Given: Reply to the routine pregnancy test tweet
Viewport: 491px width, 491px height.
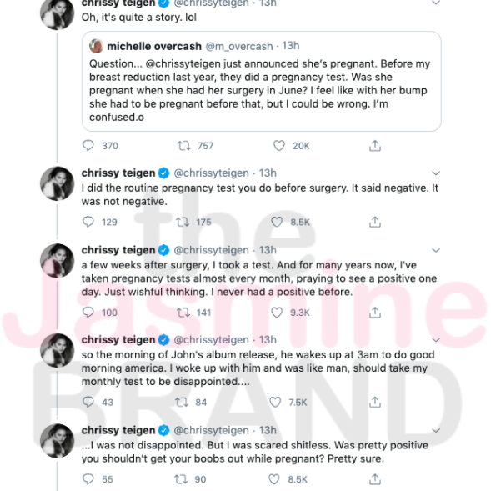Looking at the screenshot, I should point(88,222).
